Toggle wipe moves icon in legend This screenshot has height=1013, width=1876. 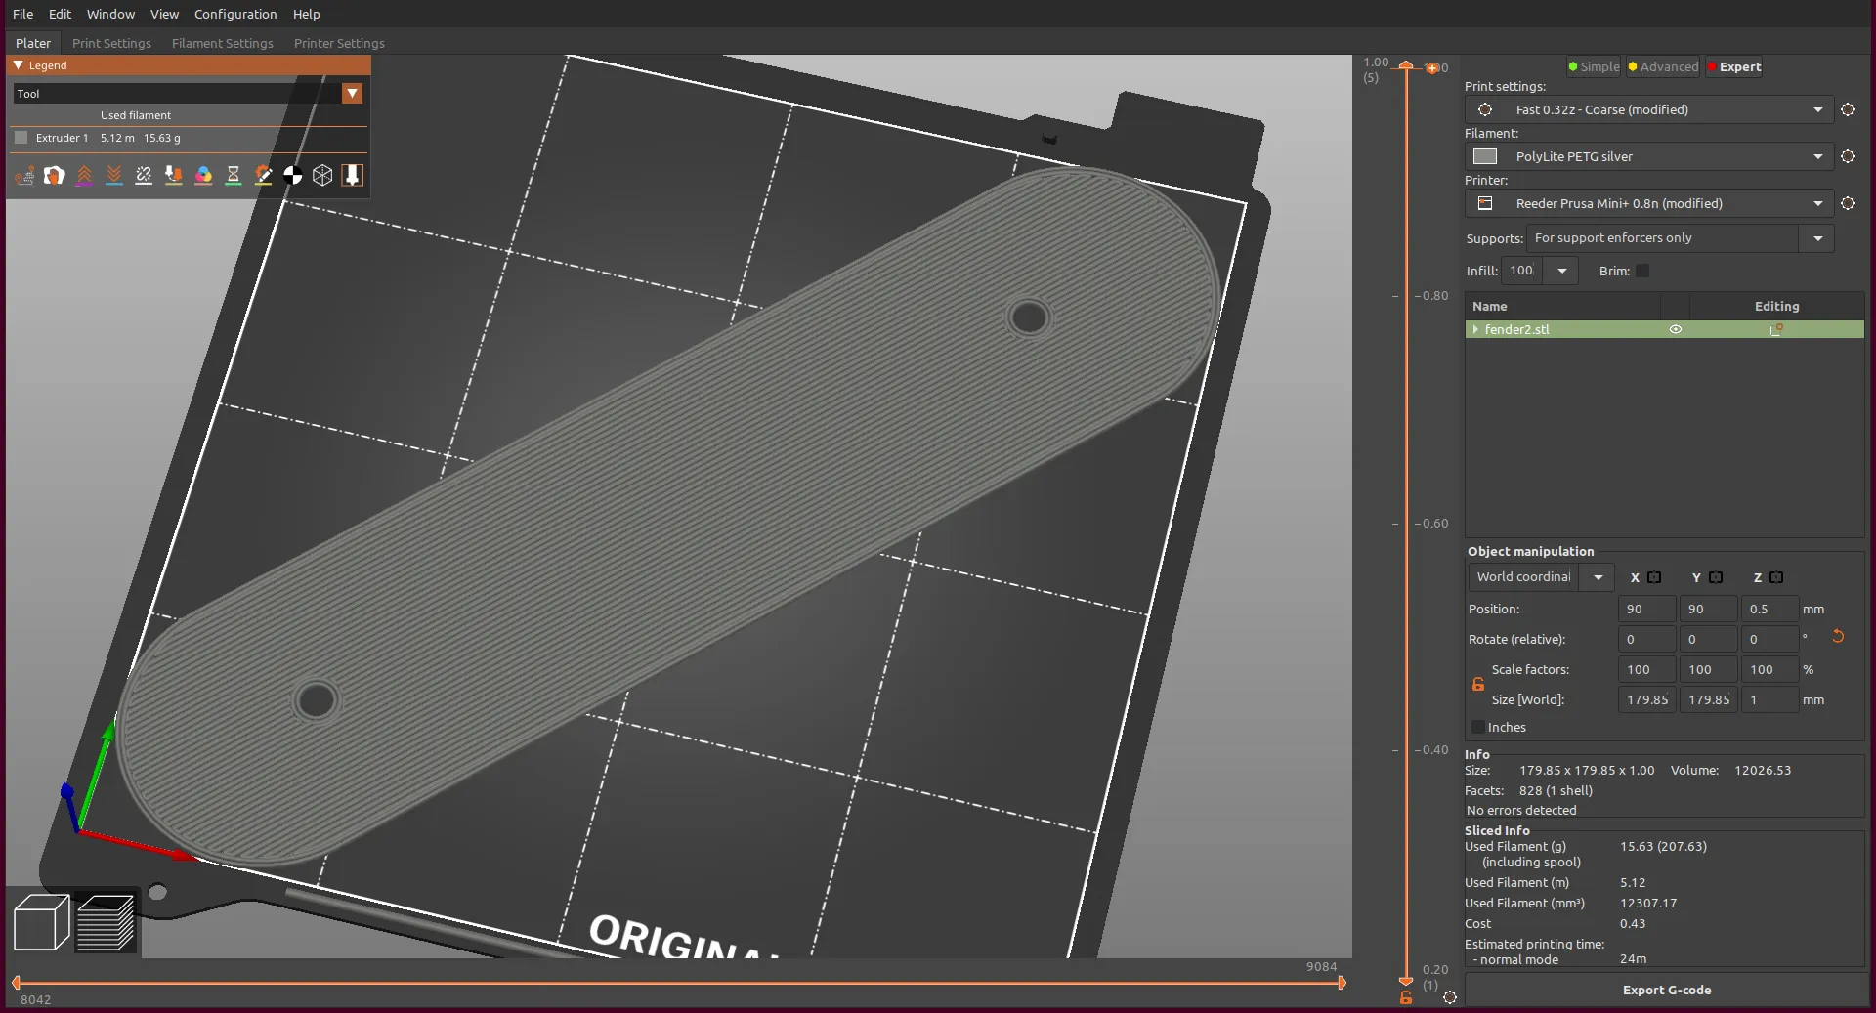[x=55, y=176]
